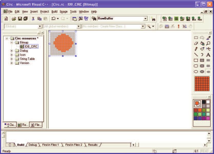The height and width of the screenshot is (154, 214).
Task: Select the outlined Rectangle tool
Action: click(x=196, y=60)
